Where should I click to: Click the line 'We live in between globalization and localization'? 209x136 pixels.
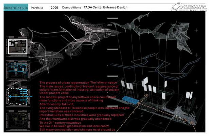click(74, 126)
